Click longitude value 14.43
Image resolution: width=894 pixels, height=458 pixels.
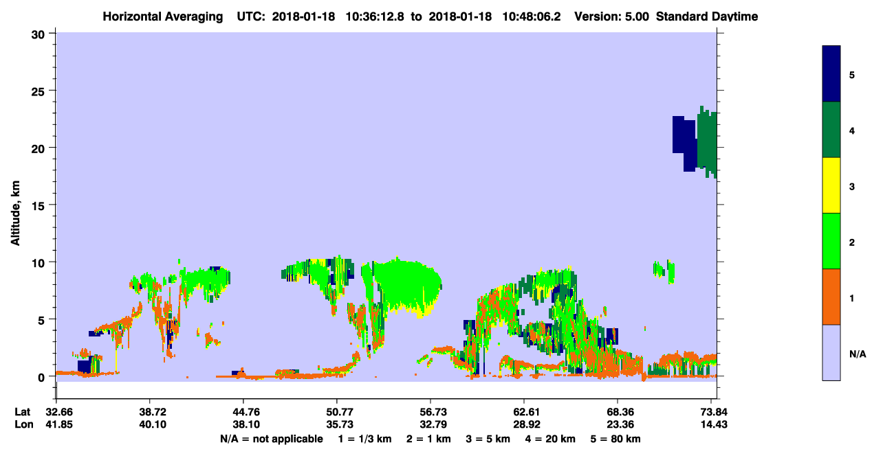coord(714,424)
